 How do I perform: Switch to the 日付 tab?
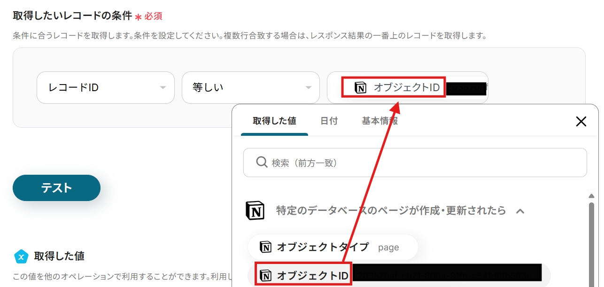pyautogui.click(x=329, y=121)
